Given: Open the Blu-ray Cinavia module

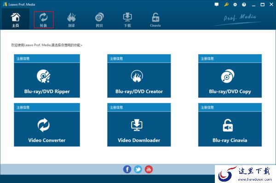Looking at the screenshot, I should (x=230, y=129).
